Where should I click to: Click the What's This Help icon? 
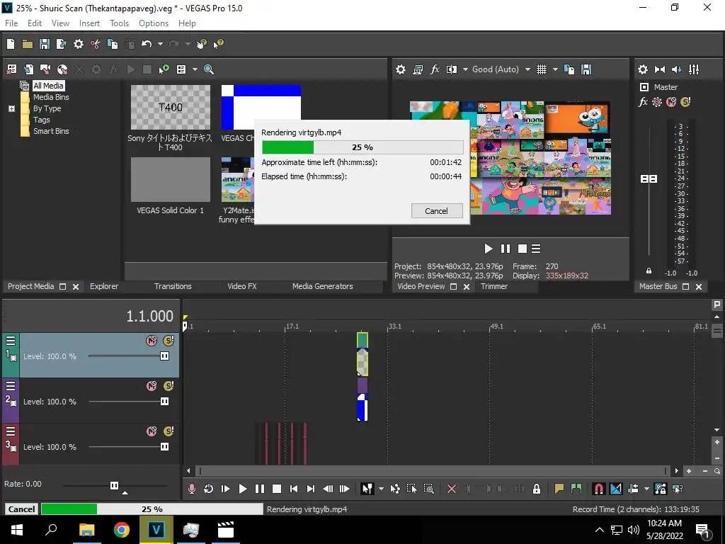coord(218,44)
